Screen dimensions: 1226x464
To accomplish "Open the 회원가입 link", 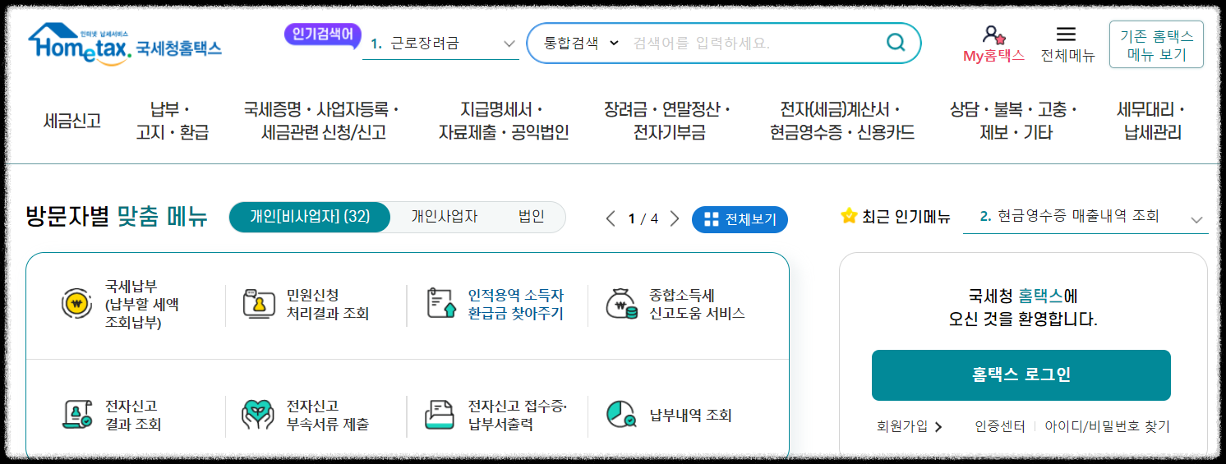I will [909, 426].
